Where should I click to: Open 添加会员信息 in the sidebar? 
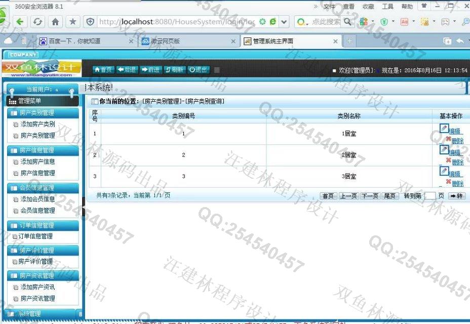pos(37,199)
